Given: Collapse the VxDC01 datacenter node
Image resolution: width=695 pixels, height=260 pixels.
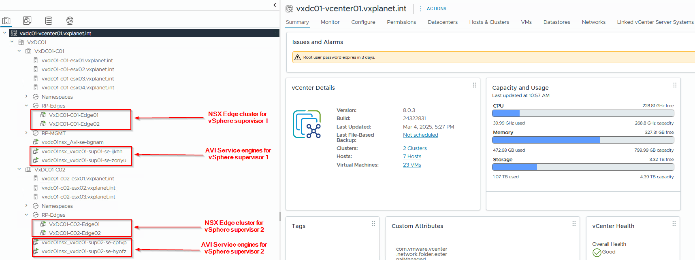Looking at the screenshot, I should click(x=12, y=42).
